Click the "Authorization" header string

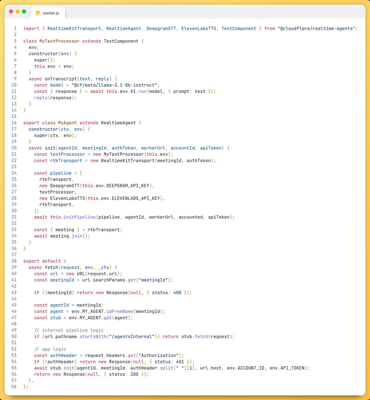tap(158, 355)
